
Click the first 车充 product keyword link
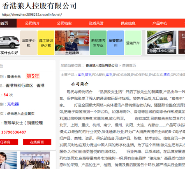81,75
